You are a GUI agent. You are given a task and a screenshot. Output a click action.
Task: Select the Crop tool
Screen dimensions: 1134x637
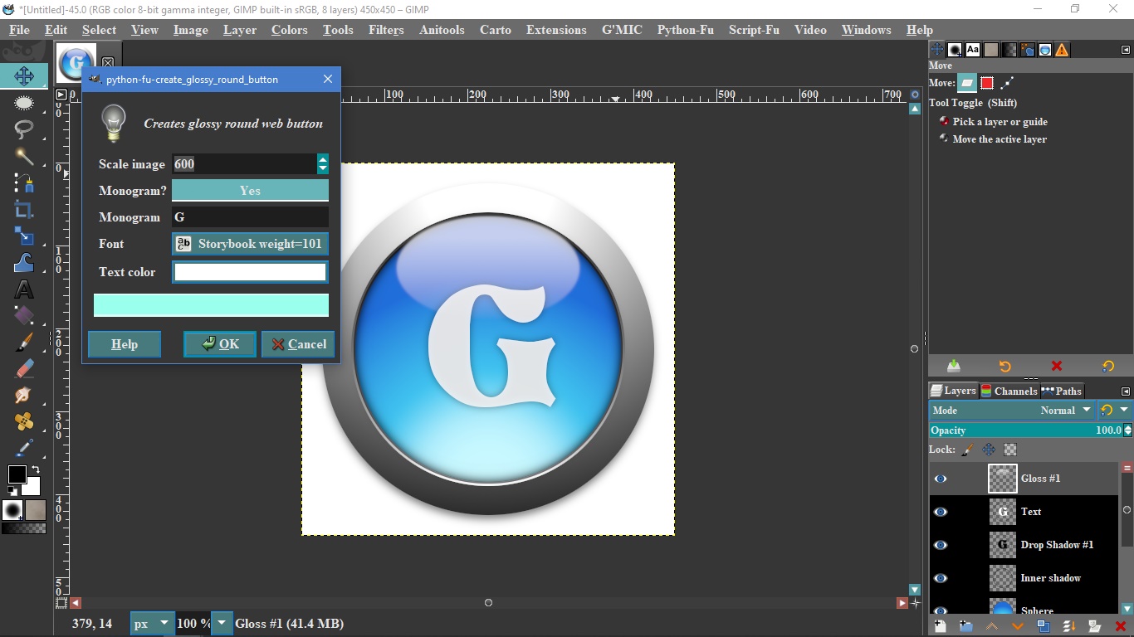(x=23, y=209)
